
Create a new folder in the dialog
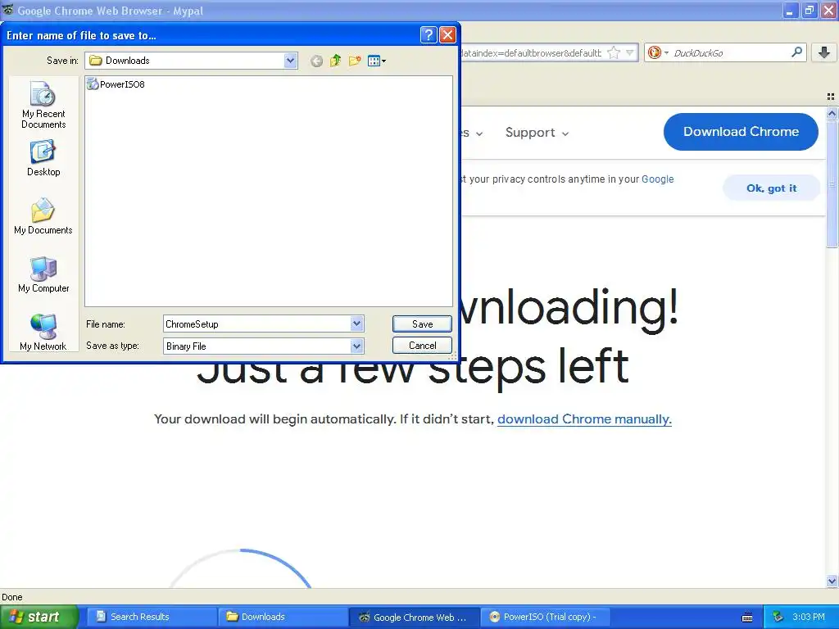(355, 61)
